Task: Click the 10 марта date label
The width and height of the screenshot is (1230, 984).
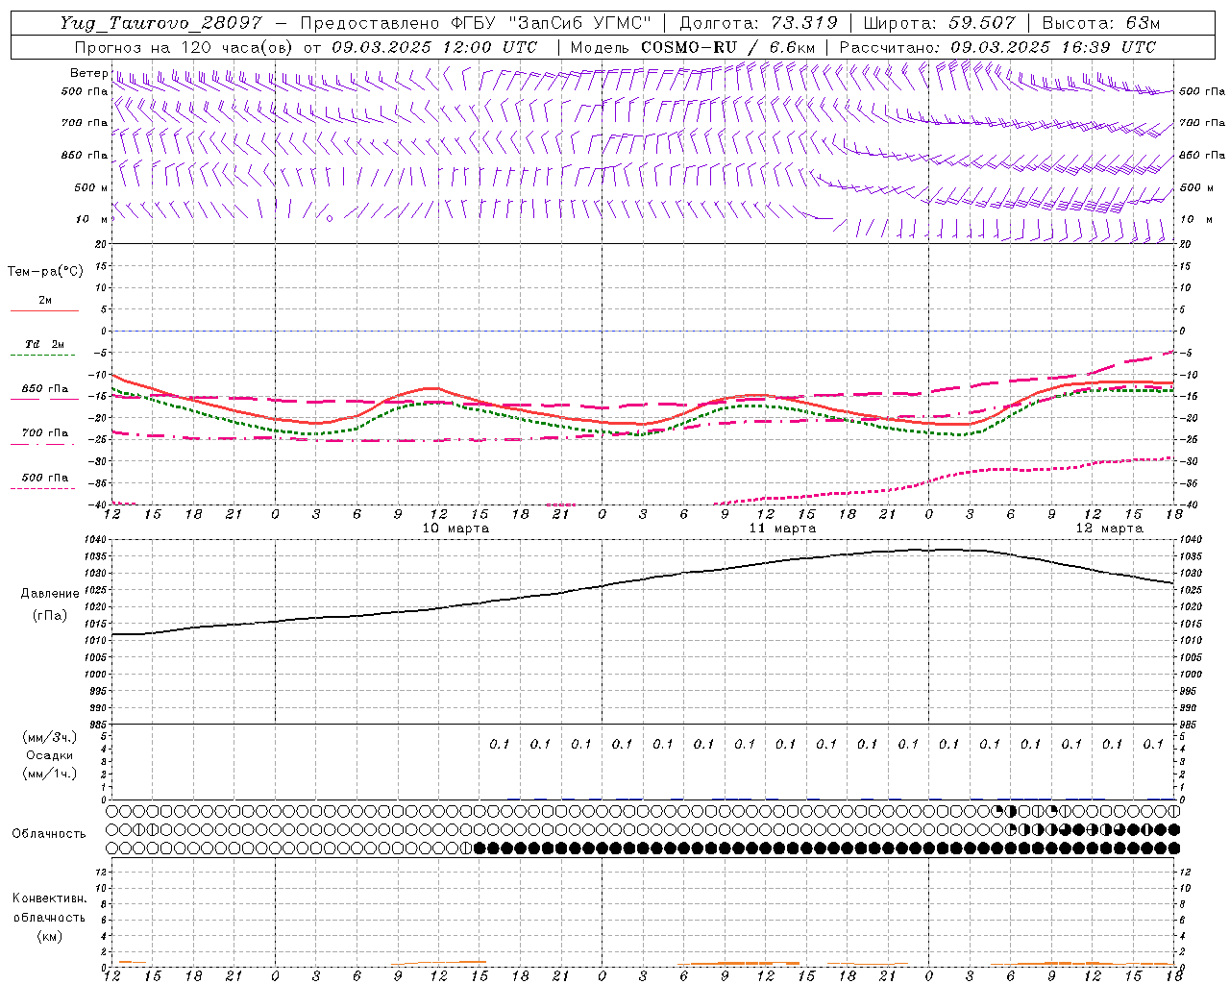Action: [x=455, y=529]
